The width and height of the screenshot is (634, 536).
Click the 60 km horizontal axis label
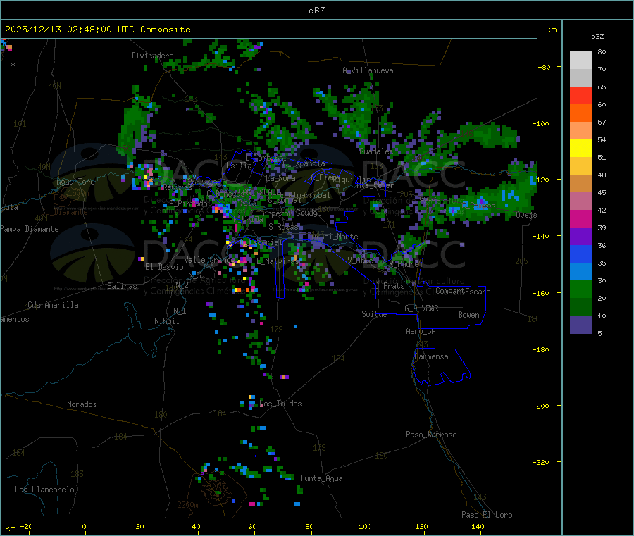tap(252, 526)
